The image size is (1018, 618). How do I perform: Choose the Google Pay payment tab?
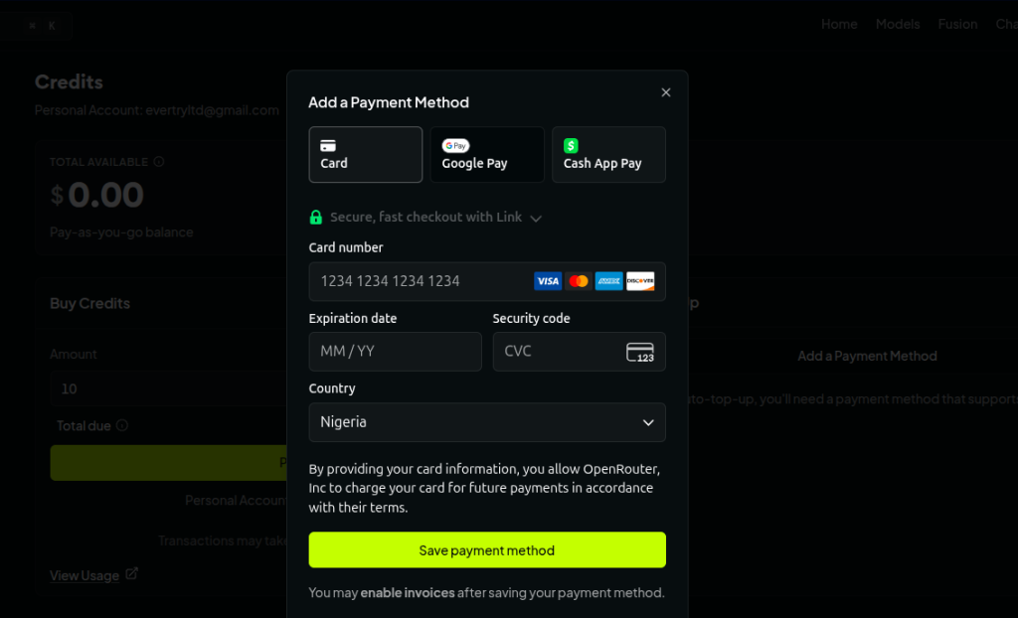[487, 155]
